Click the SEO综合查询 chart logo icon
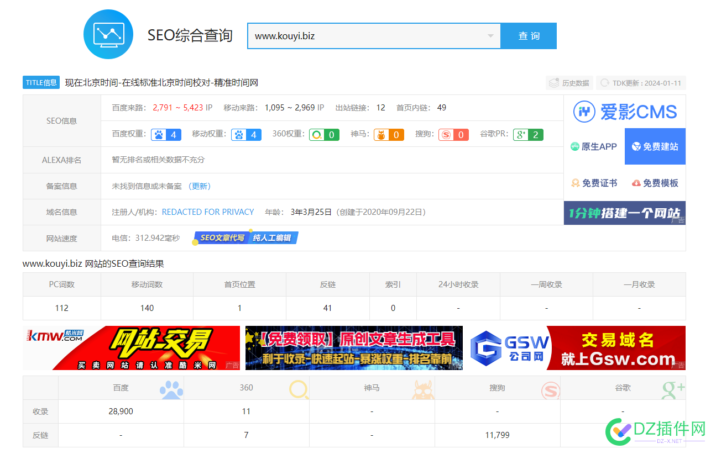Screen dimensions: 716x454 108,34
